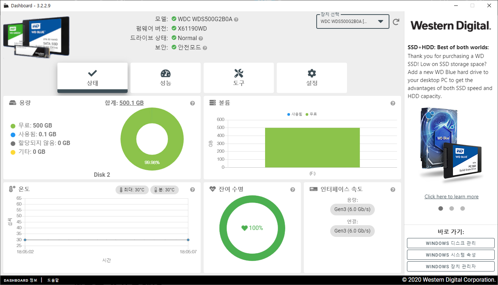The width and height of the screenshot is (498, 285).
Task: Open the 장치 선택 device dropdown
Action: pyautogui.click(x=353, y=22)
